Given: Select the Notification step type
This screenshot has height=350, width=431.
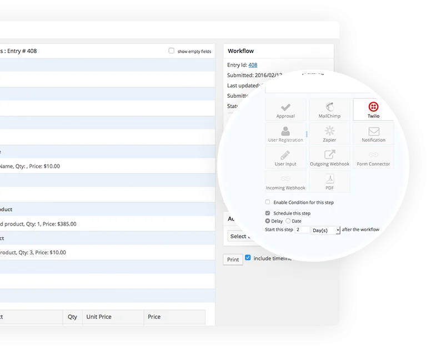Looking at the screenshot, I should pyautogui.click(x=373, y=134).
